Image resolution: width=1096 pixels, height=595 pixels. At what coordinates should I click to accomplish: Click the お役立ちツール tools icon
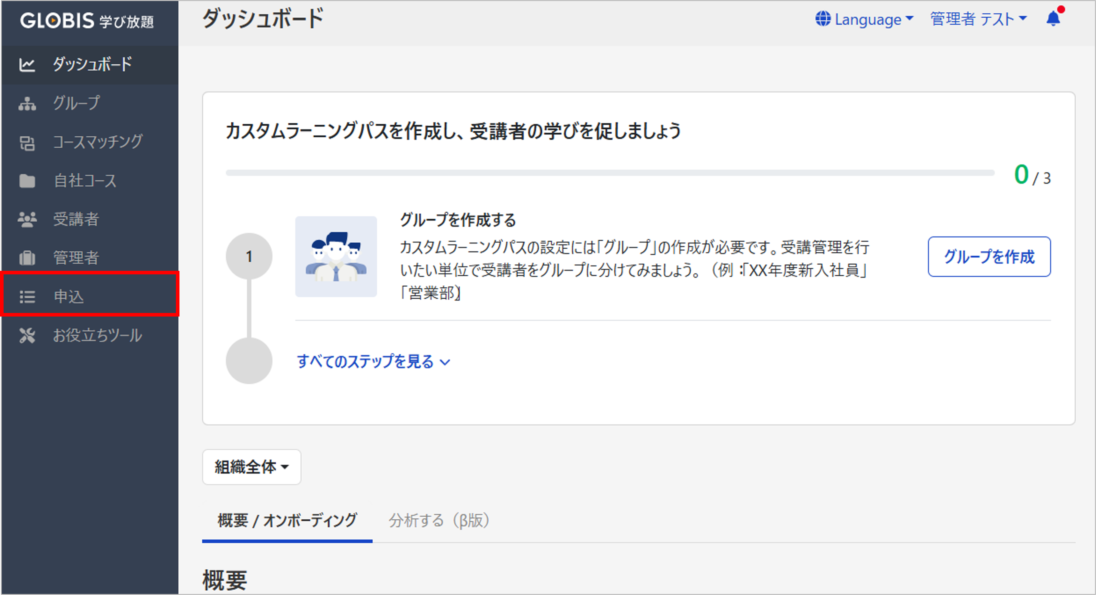click(x=27, y=335)
